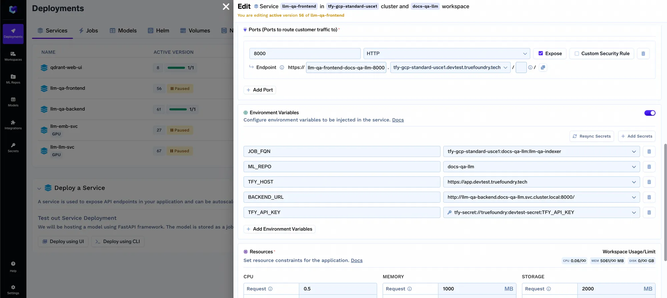Click the Endpoint info icon

(x=282, y=68)
